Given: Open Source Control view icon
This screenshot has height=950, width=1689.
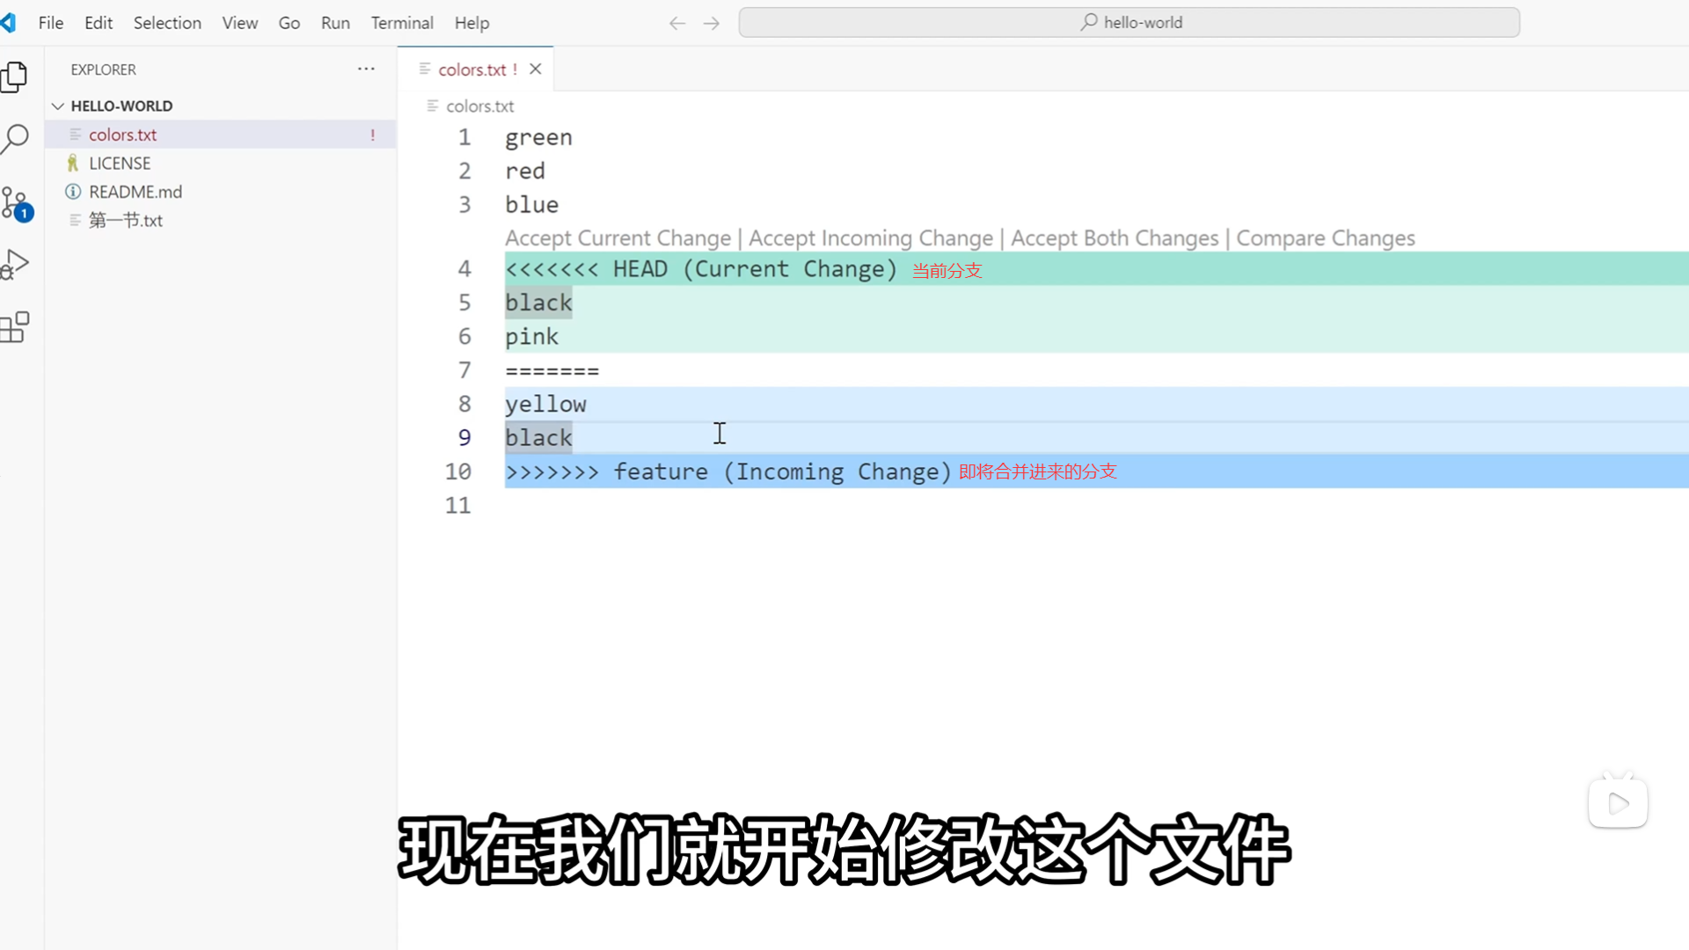Looking at the screenshot, I should (15, 203).
